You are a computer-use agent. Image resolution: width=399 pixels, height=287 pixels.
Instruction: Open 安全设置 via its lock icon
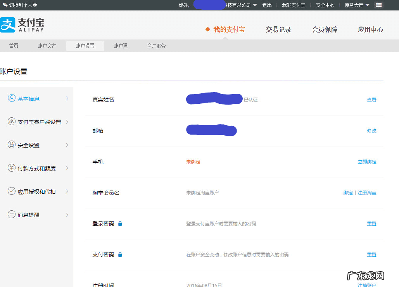[11, 145]
